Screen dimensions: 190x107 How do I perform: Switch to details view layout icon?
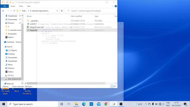[112, 86]
